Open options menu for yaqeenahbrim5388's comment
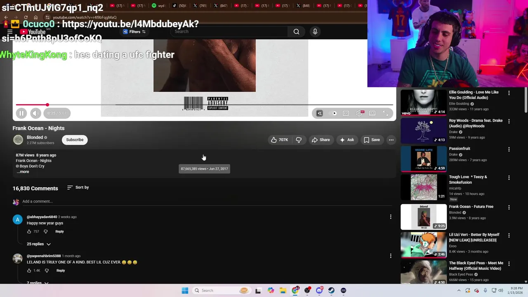The width and height of the screenshot is (528, 297). click(x=391, y=256)
